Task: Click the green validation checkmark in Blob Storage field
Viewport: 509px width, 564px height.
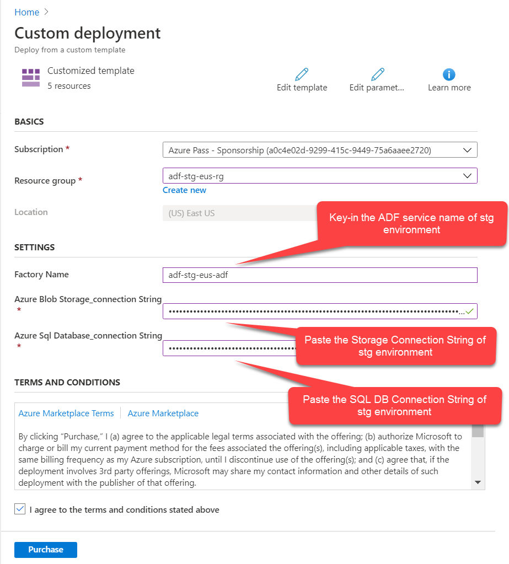Action: point(469,311)
